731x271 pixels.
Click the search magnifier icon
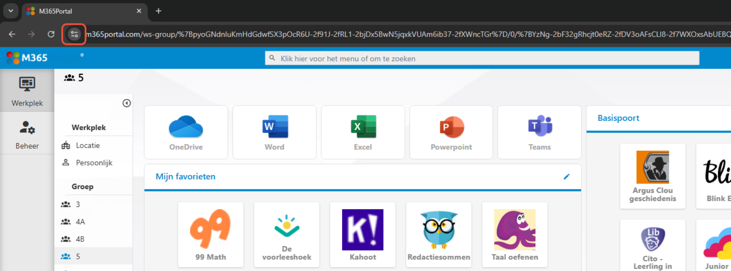(272, 58)
